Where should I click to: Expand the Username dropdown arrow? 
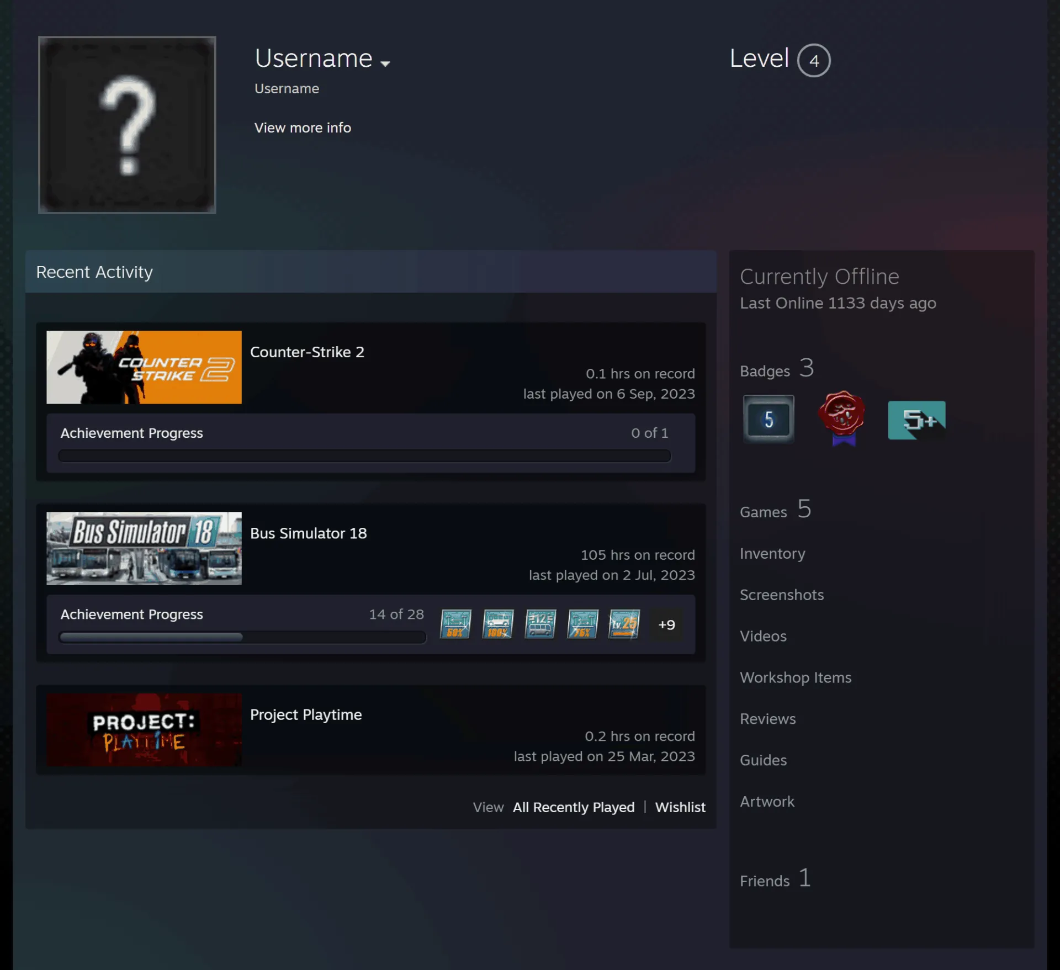click(385, 63)
